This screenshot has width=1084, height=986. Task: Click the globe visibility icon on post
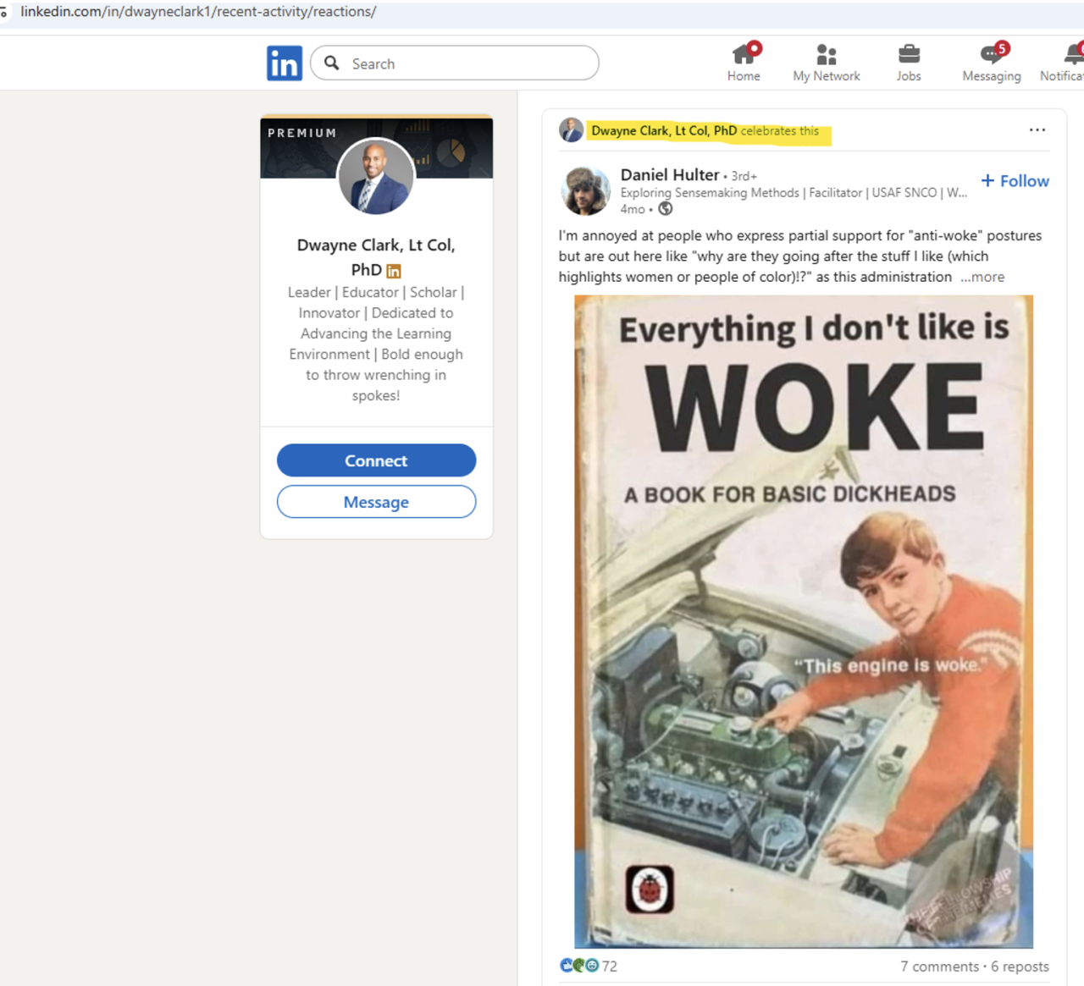pyautogui.click(x=666, y=209)
